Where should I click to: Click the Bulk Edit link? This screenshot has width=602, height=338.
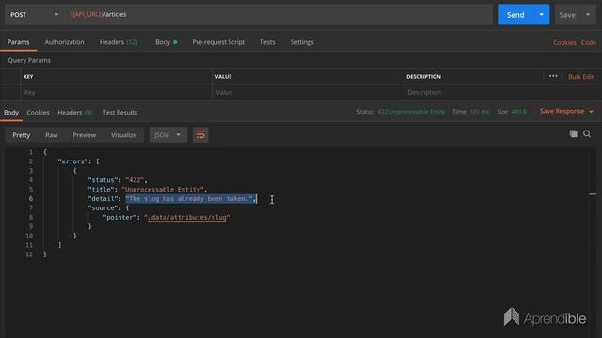(580, 77)
